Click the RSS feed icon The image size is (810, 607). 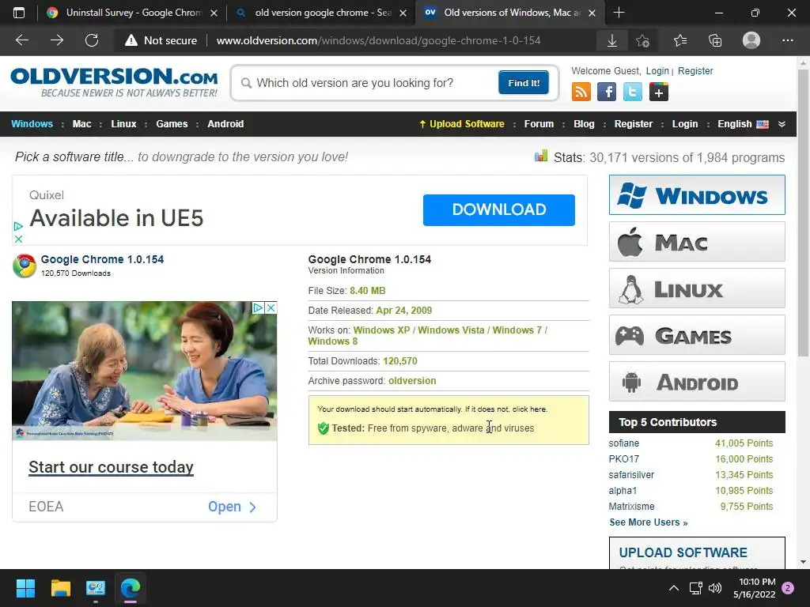click(581, 92)
